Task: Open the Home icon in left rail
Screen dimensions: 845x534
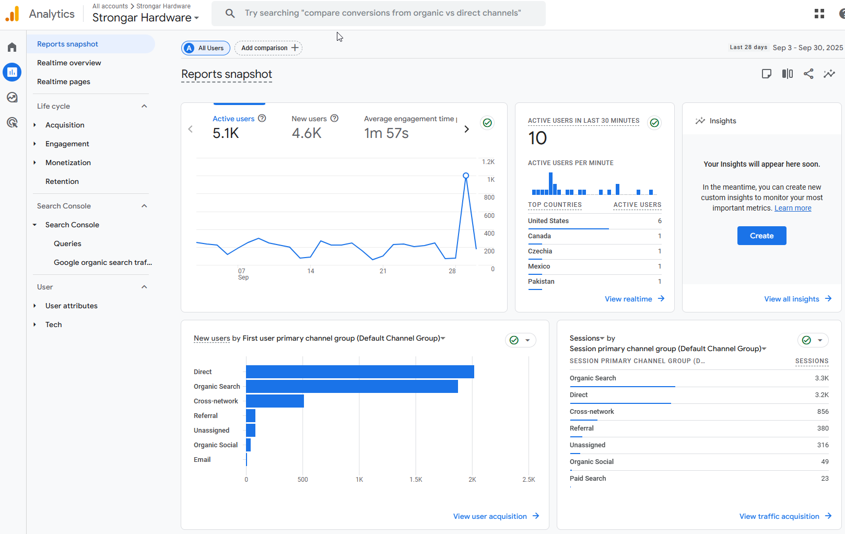Action: pyautogui.click(x=12, y=48)
